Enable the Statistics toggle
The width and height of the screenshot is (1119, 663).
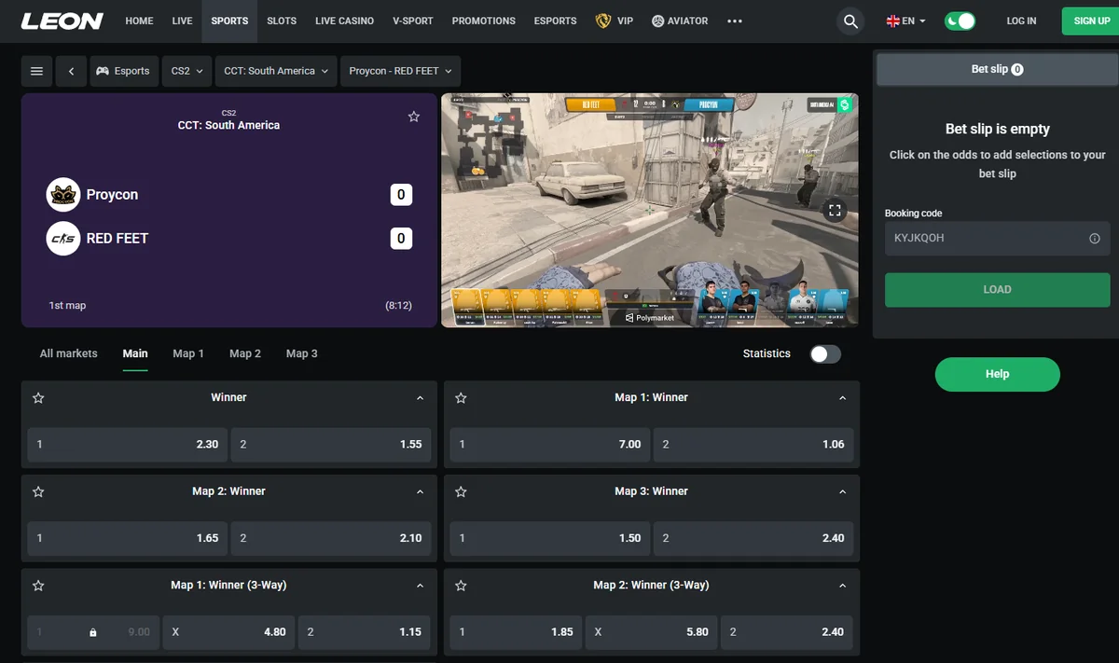825,353
